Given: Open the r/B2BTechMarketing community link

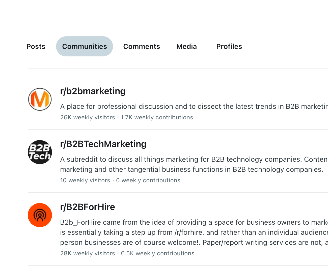Looking at the screenshot, I should click(103, 144).
